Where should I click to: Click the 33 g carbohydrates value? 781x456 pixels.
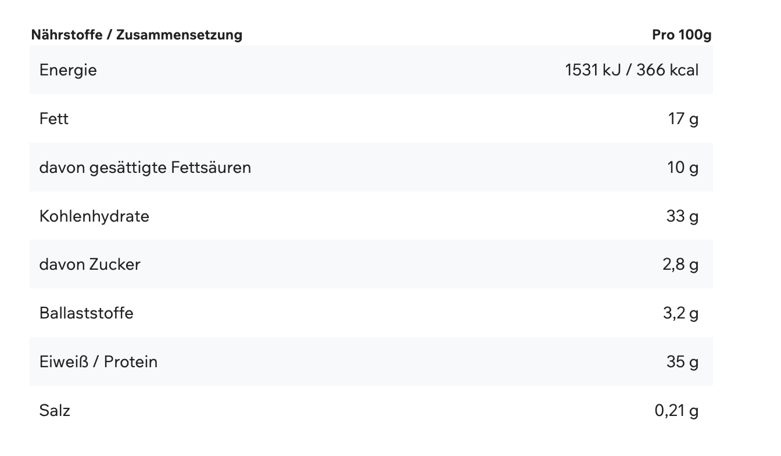(x=683, y=216)
